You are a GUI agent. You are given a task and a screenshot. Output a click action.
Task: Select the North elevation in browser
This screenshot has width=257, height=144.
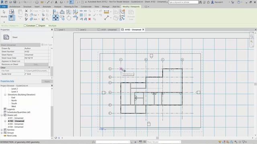[x=14, y=100]
